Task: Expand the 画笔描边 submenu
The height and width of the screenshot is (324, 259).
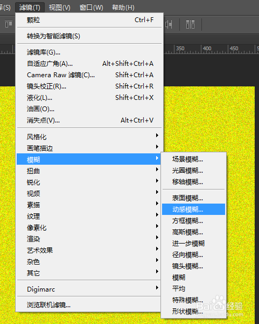Action: point(89,148)
